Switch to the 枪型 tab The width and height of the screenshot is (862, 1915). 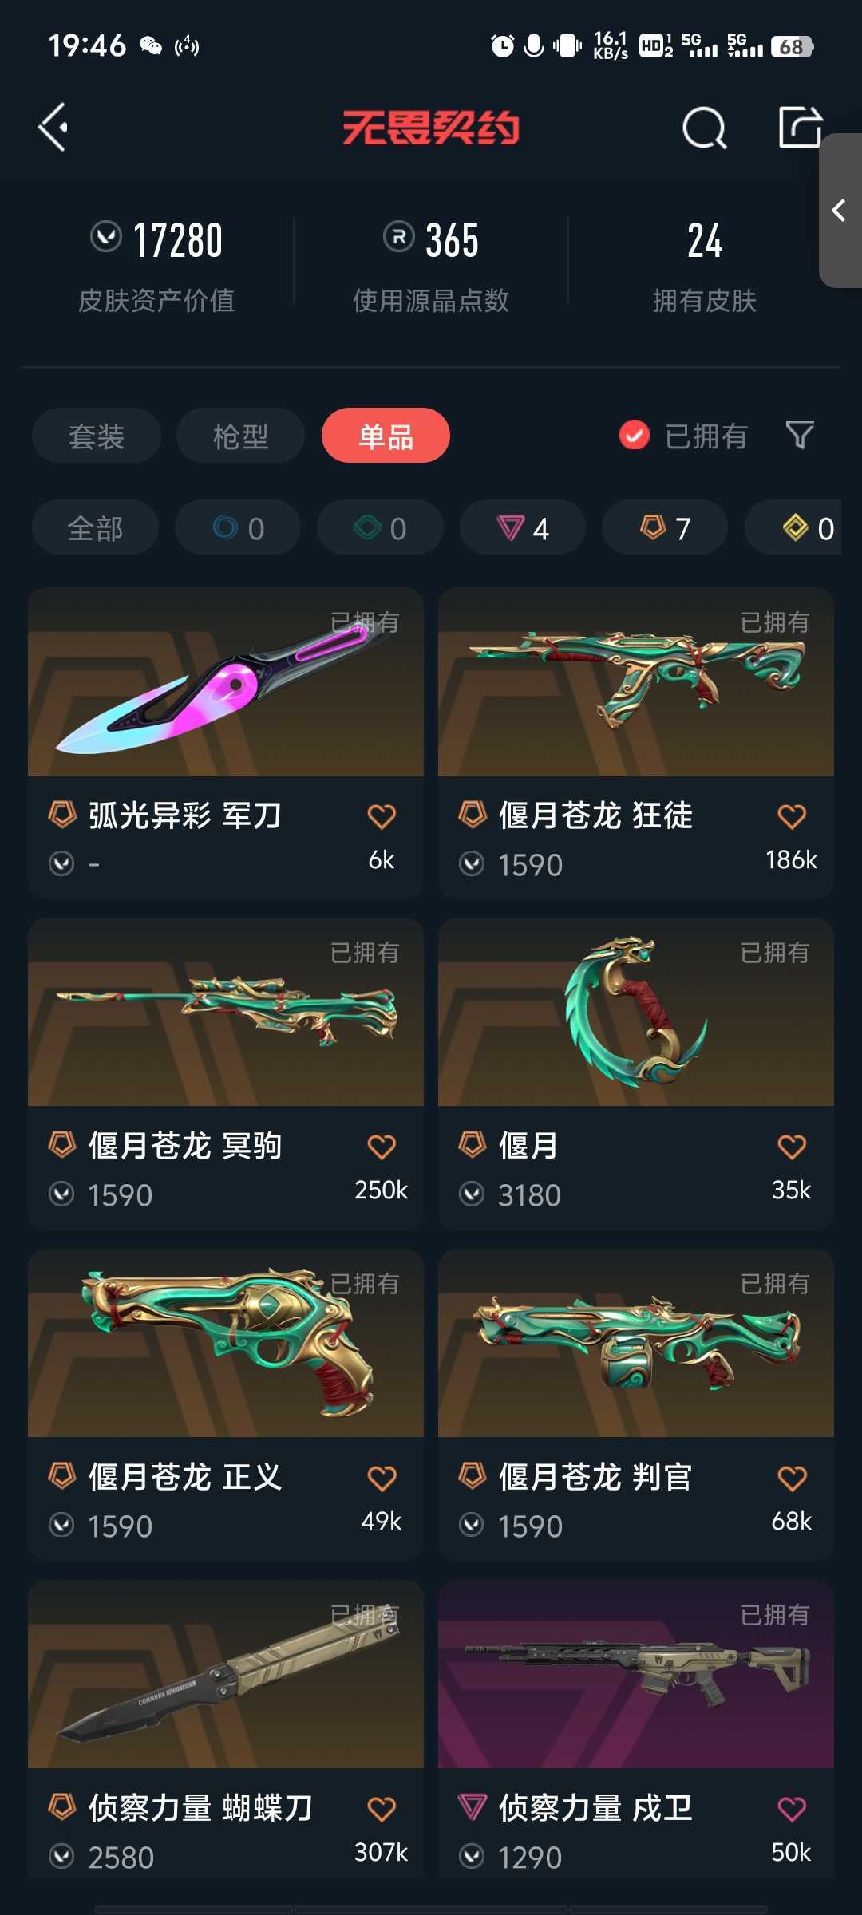pos(240,436)
